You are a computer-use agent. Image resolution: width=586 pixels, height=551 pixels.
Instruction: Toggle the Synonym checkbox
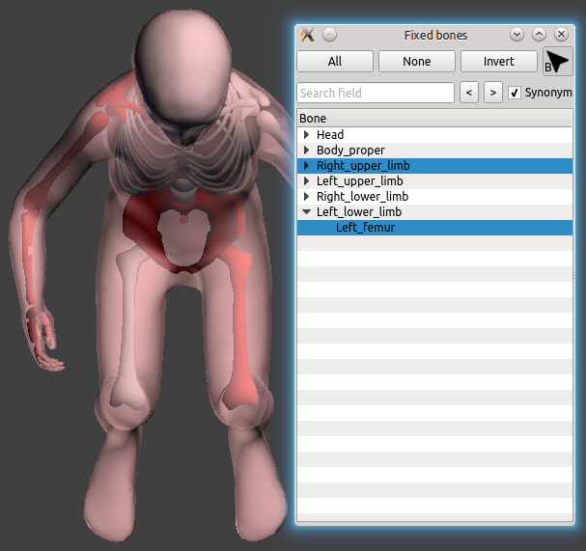point(515,93)
